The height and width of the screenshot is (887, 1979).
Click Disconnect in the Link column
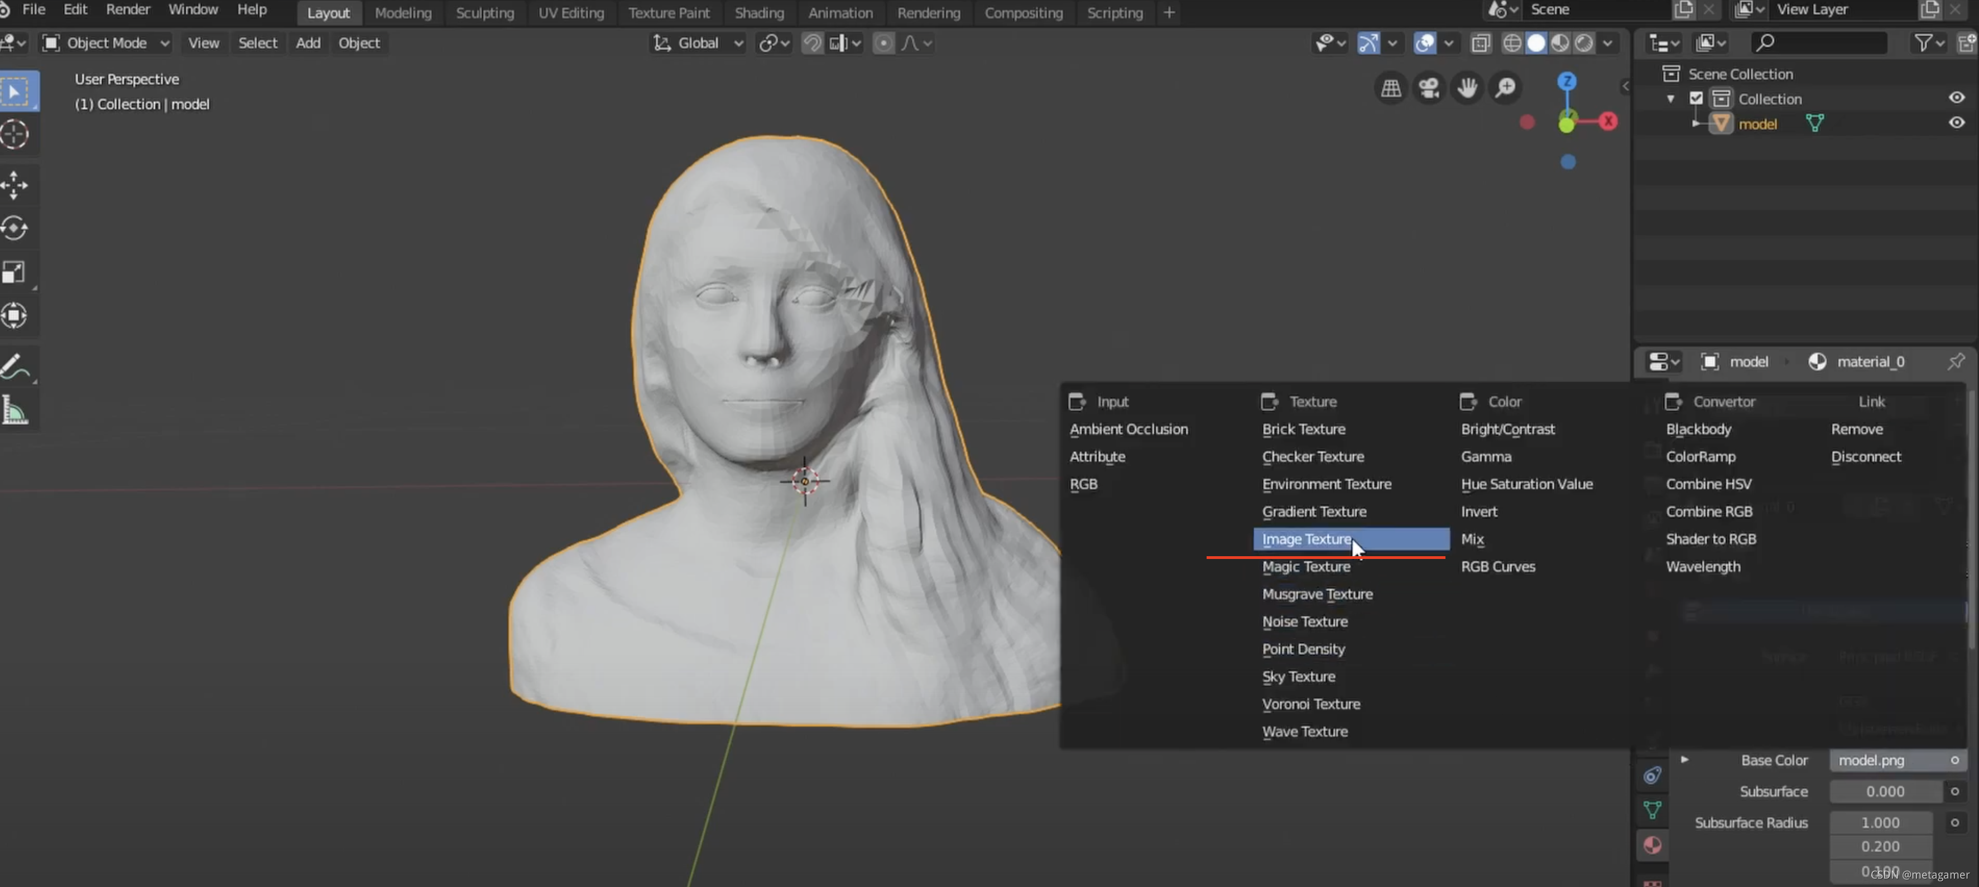pos(1865,456)
